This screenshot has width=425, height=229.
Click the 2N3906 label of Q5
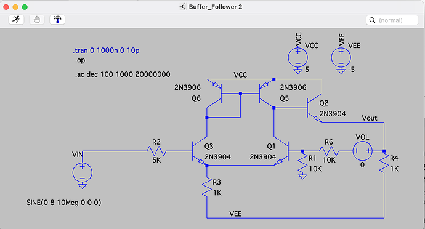click(x=293, y=87)
